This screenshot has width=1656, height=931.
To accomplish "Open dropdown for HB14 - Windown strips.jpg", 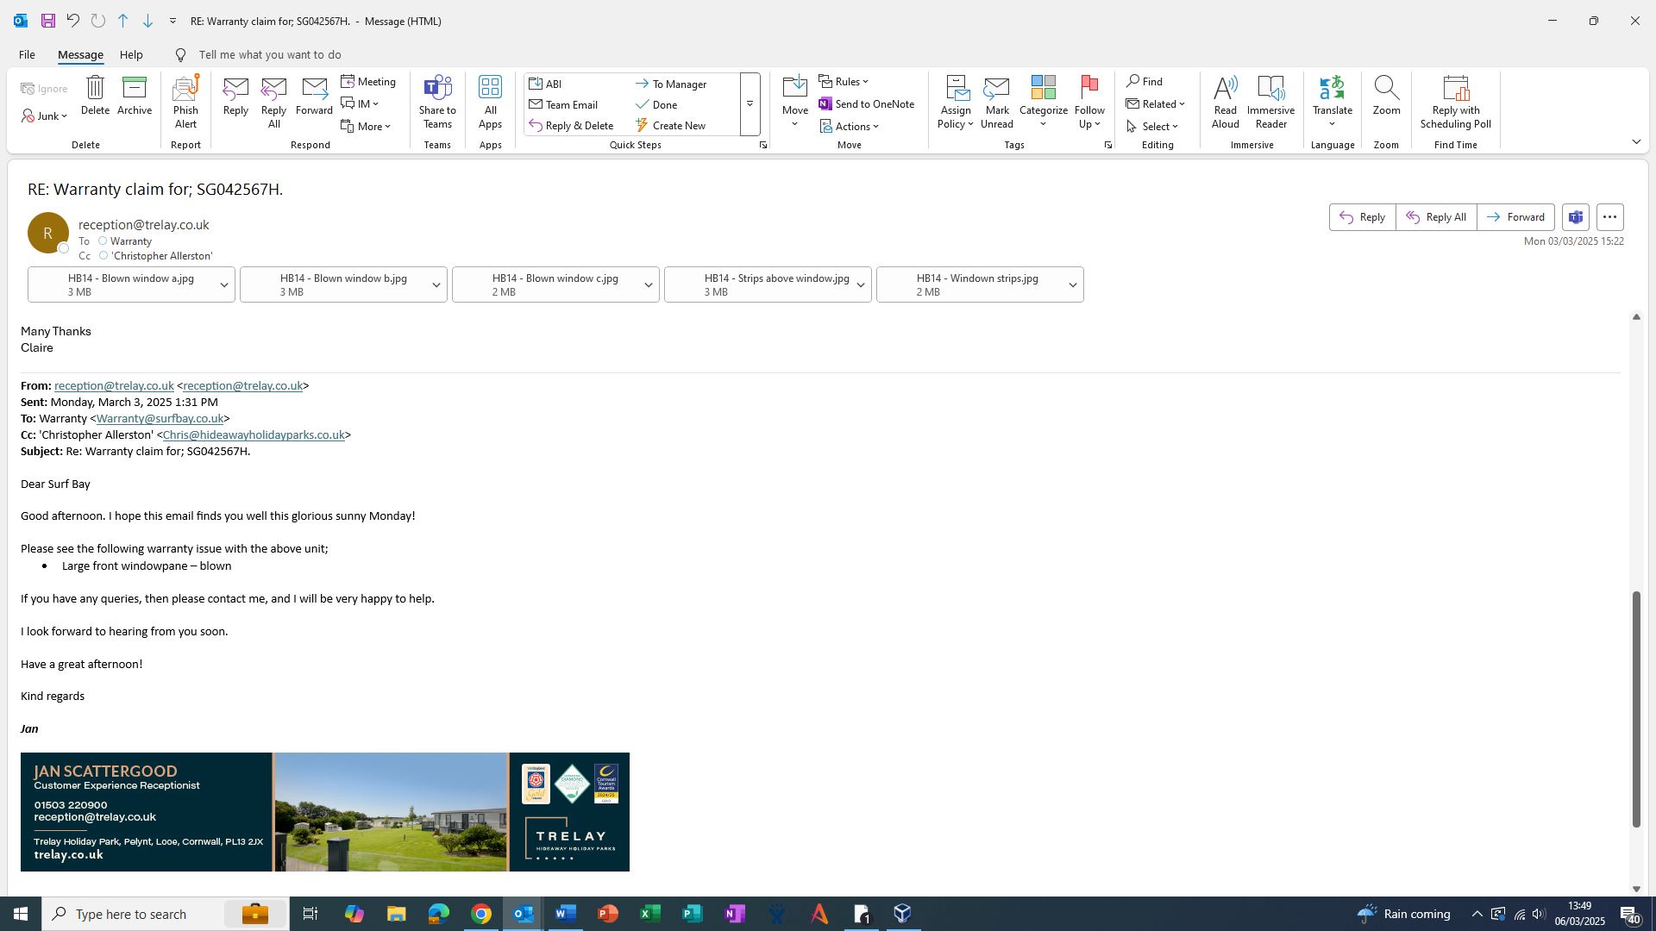I will pyautogui.click(x=1072, y=285).
